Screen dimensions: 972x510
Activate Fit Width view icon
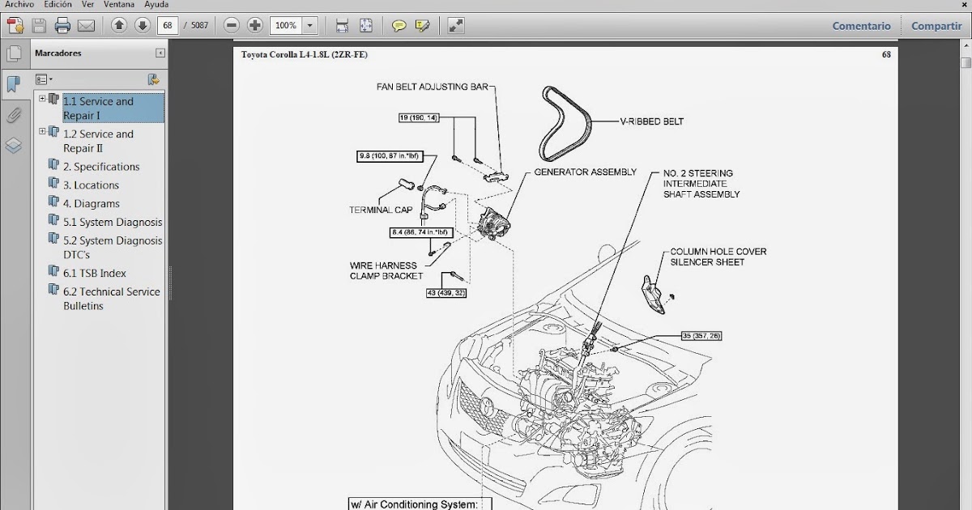[x=341, y=25]
